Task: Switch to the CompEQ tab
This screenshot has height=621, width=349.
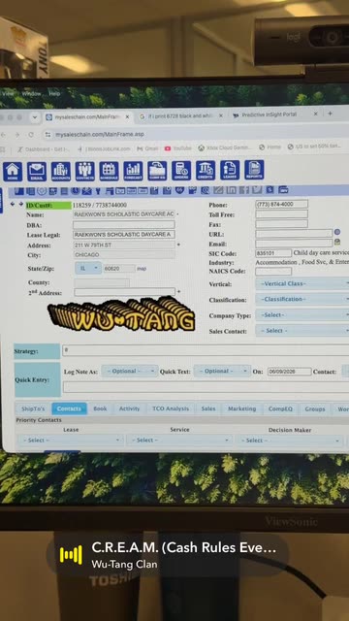Action: point(280,409)
